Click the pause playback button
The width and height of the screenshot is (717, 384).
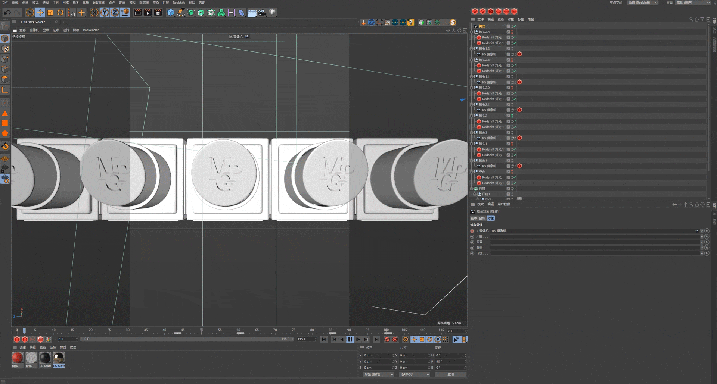click(350, 339)
